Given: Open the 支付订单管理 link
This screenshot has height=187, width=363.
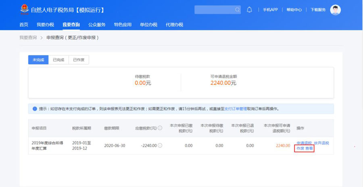Looking at the screenshot, I should pyautogui.click(x=236, y=109).
